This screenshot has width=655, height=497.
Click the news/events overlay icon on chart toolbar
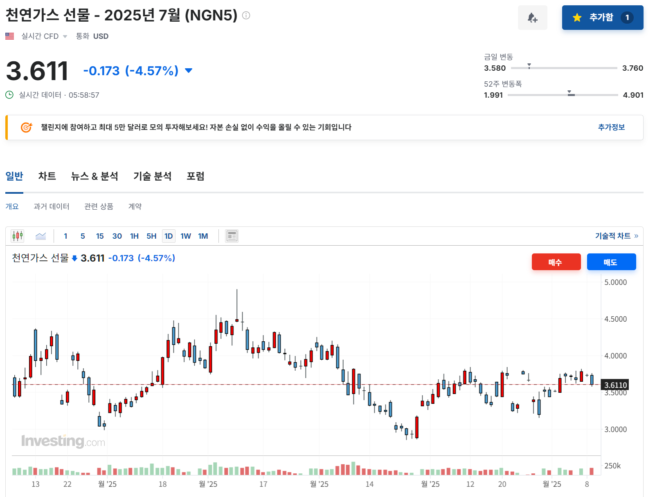point(232,236)
